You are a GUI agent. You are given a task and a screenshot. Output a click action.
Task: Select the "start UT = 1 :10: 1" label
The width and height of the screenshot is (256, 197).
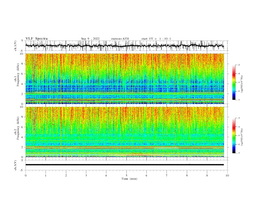[x=156, y=39]
